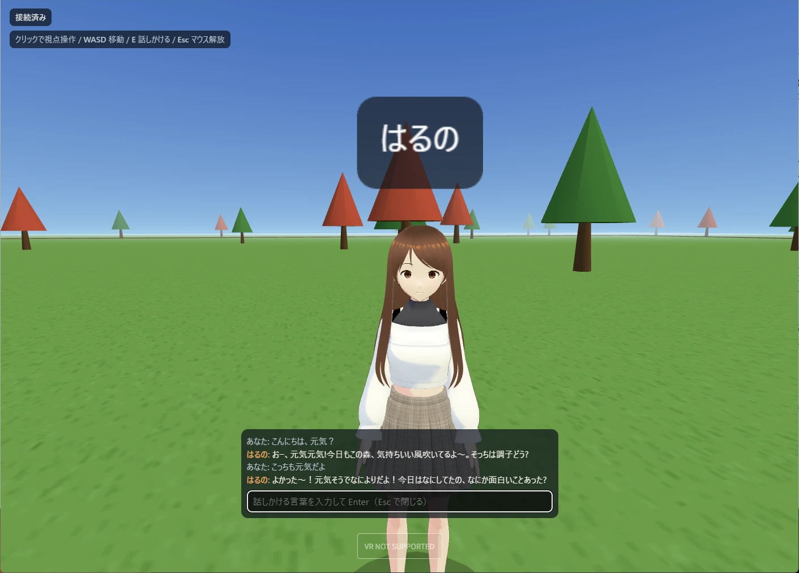This screenshot has height=573, width=799.
Task: Click はるの's reply starting 'よかった〜！'
Action: click(396, 480)
